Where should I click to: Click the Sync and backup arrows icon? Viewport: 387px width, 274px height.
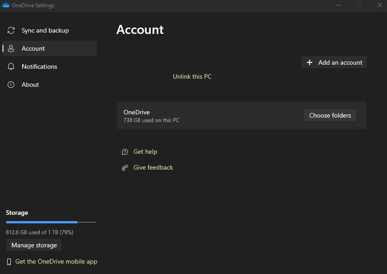(11, 30)
